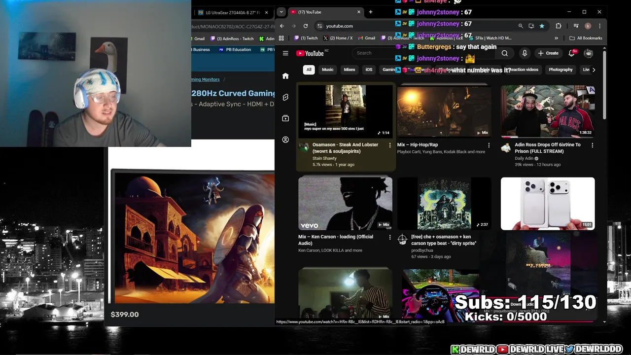
Task: Open the browser extensions puzzle icon
Action: (559, 26)
